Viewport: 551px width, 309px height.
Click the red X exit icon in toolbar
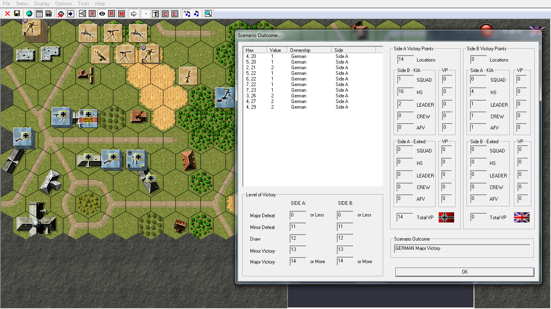click(7, 14)
